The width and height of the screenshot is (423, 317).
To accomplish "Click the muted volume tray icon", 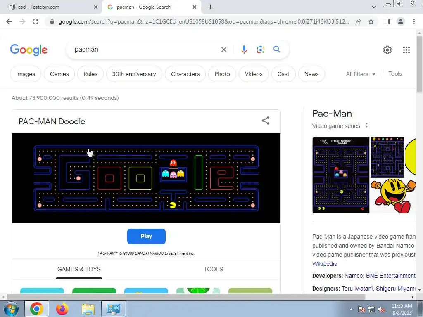I will (381, 309).
